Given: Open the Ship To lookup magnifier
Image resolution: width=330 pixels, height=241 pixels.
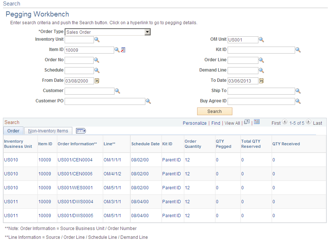Looking at the screenshot, I should (298, 91).
